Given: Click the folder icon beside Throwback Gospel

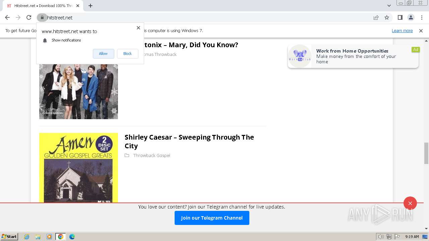Looking at the screenshot, I should tap(127, 155).
